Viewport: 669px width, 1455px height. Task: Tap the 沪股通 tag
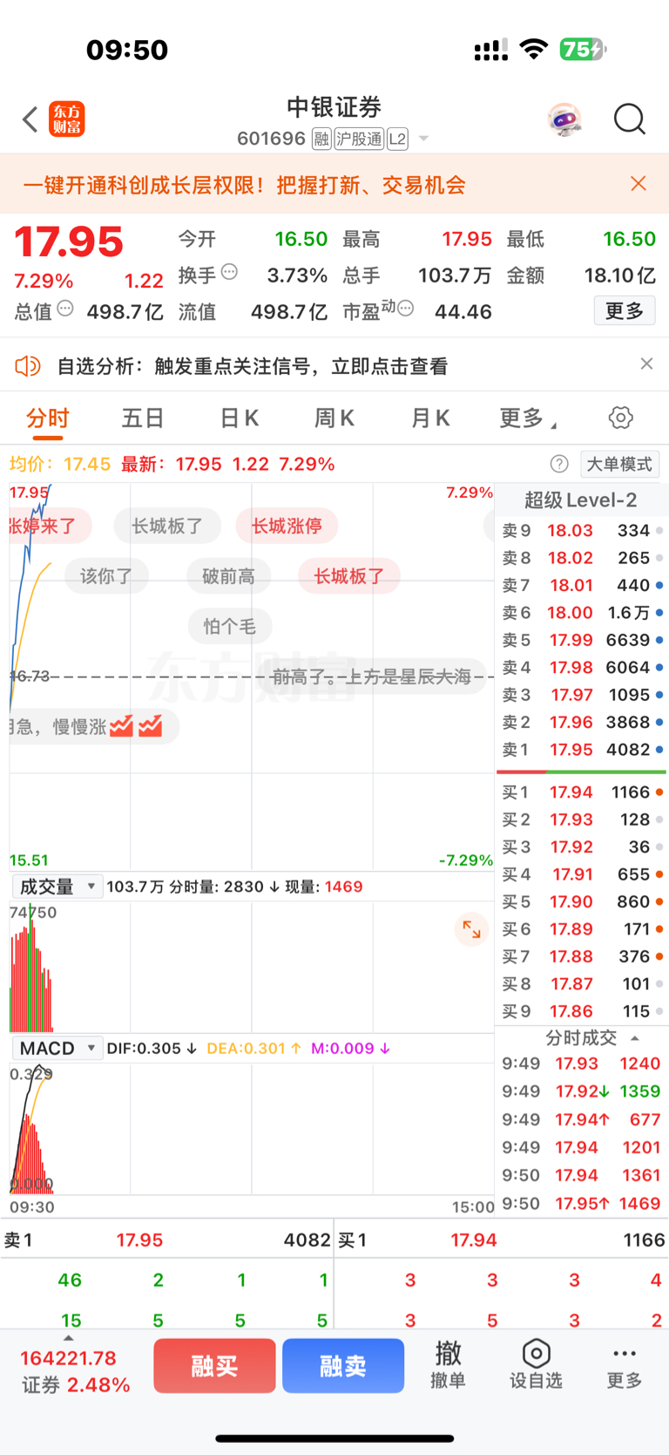(359, 139)
